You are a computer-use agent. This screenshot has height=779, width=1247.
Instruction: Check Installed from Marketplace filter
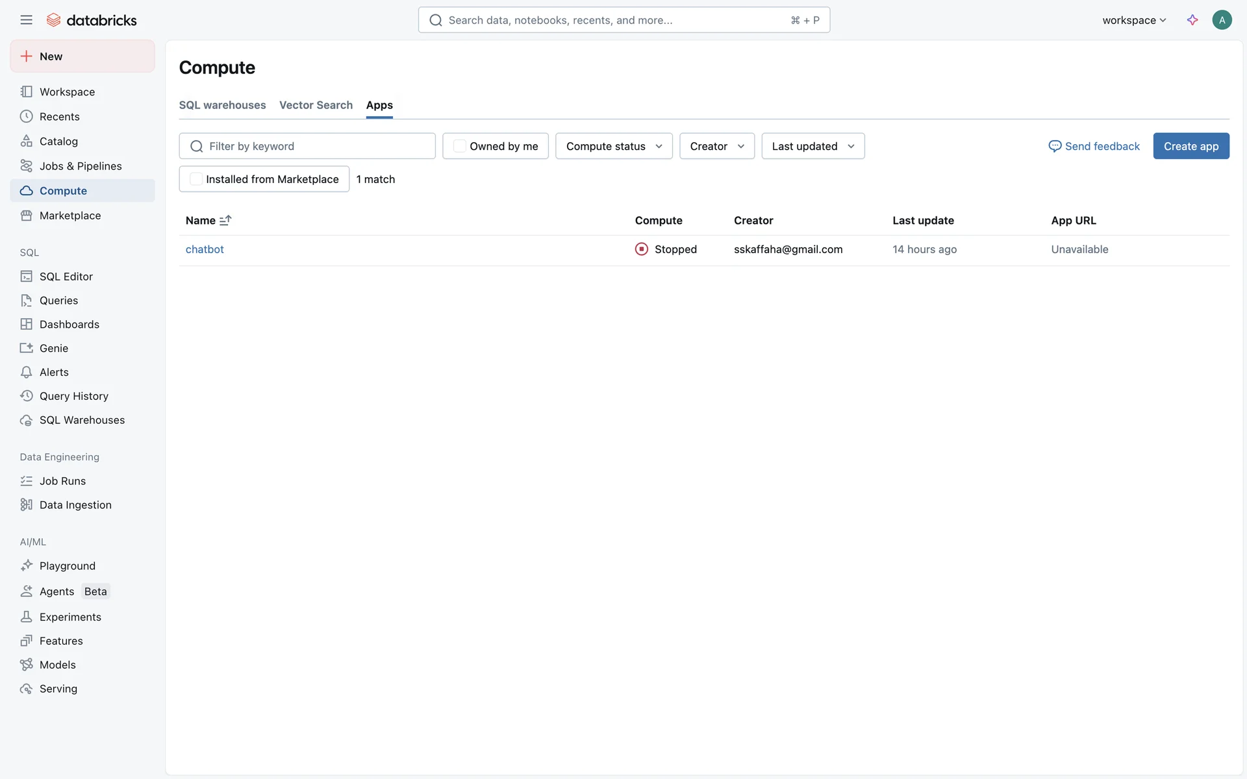pyautogui.click(x=195, y=179)
